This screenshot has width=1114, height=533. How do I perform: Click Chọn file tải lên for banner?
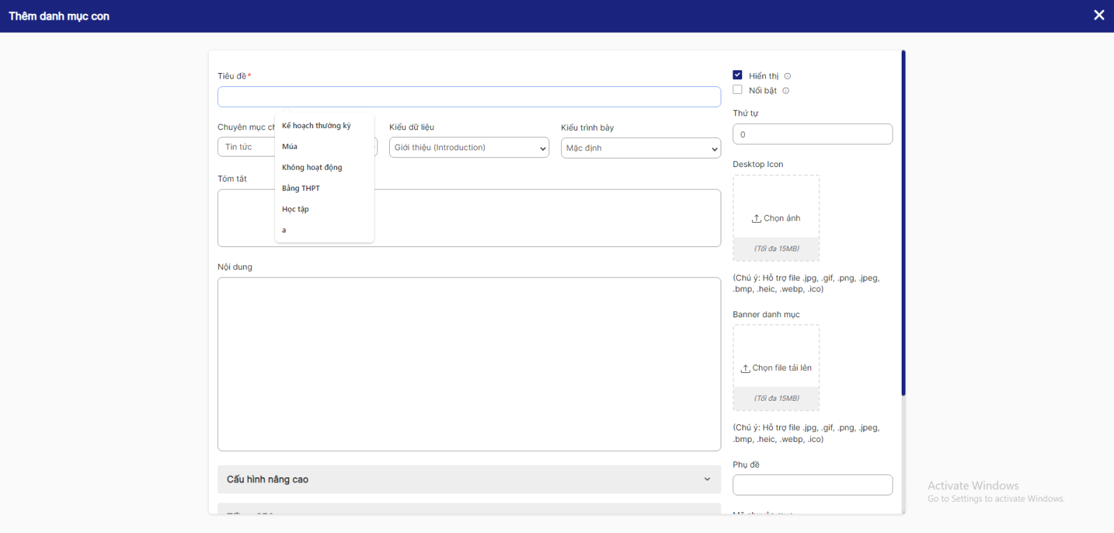tap(781, 368)
